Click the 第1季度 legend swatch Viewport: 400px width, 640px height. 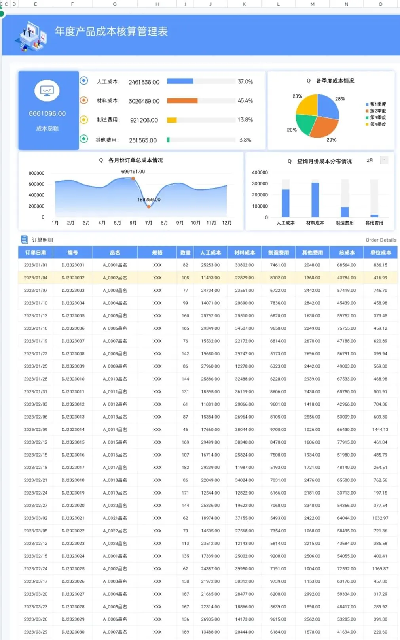[x=367, y=104]
